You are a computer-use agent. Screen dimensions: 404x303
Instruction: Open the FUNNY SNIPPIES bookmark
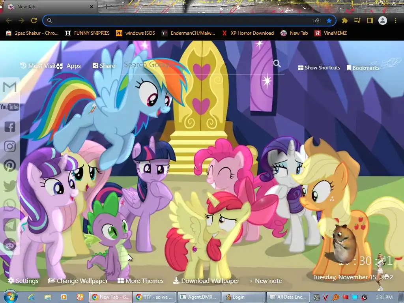(87, 33)
